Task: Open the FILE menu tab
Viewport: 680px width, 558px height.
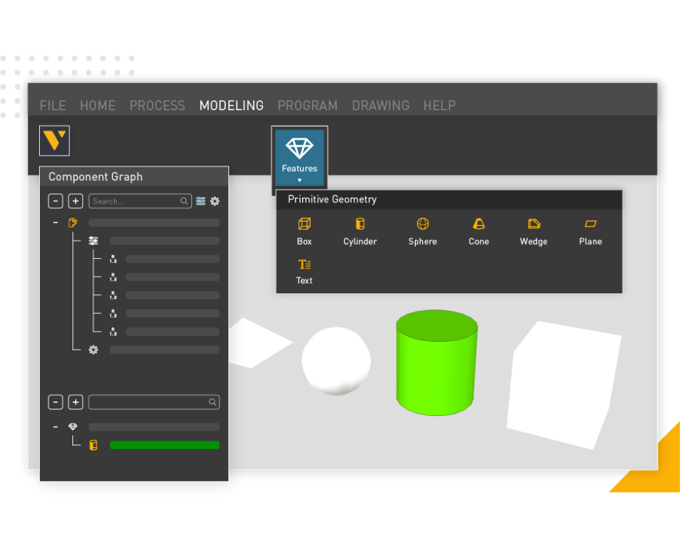Action: (53, 105)
